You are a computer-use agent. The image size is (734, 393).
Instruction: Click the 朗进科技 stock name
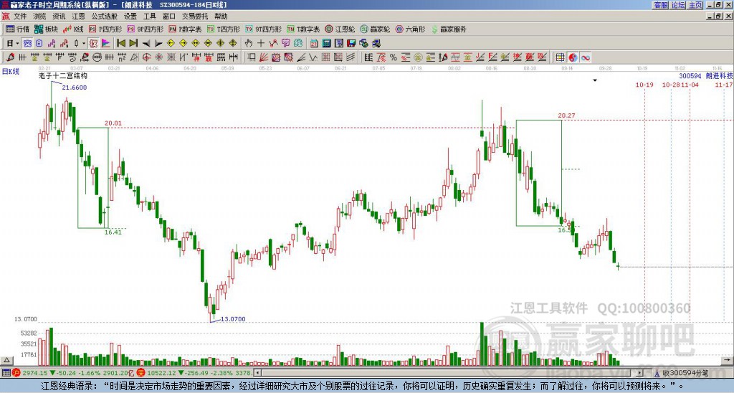[719, 75]
